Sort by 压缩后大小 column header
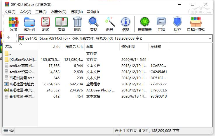 (x=73, y=47)
